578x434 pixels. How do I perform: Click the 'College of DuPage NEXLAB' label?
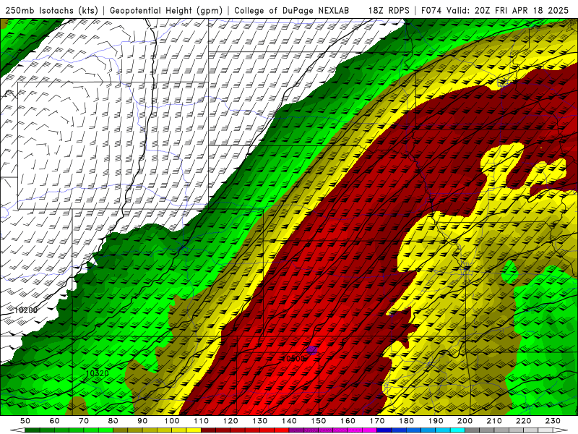tap(292, 11)
